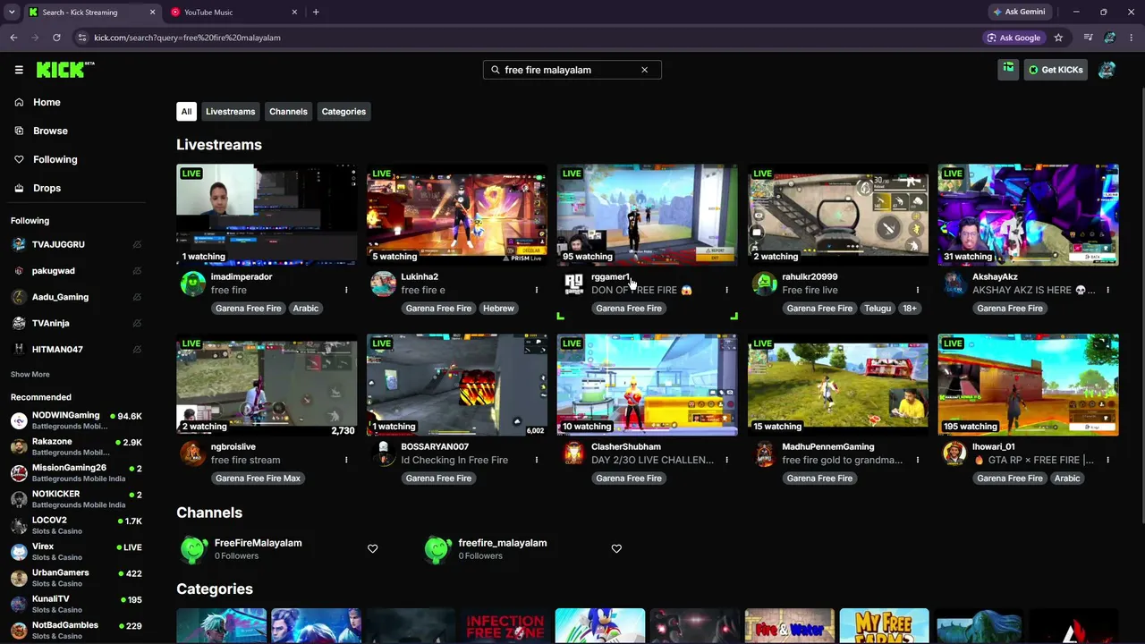Open the user profile avatar menu
Viewport: 1145px width, 644px height.
point(1107,70)
